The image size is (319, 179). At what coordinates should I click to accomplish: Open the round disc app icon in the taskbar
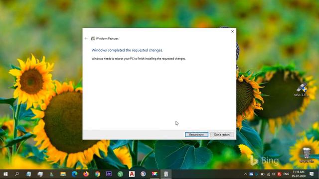tap(143, 174)
